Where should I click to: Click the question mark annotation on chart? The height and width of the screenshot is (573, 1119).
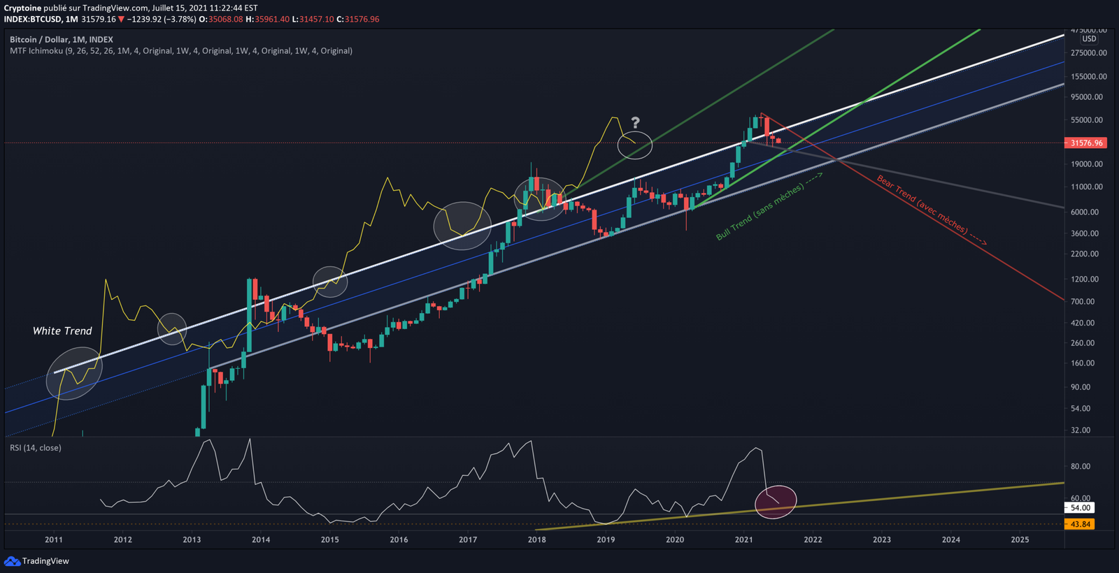635,123
